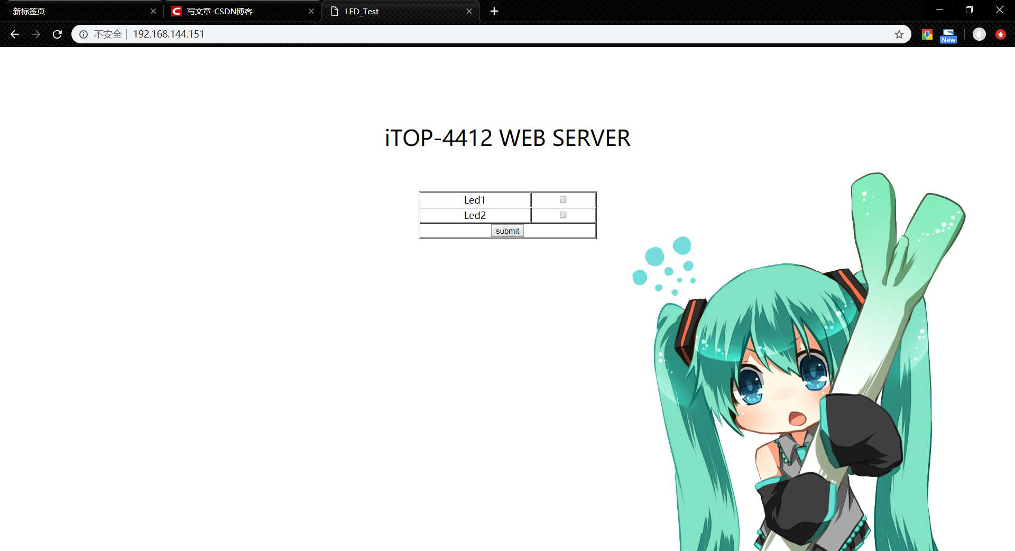The width and height of the screenshot is (1015, 551).
Task: Open the extension labeled New
Action: [x=948, y=35]
